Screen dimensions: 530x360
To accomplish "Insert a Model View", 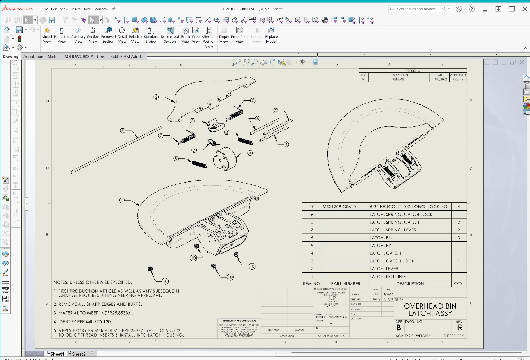I will [x=47, y=35].
